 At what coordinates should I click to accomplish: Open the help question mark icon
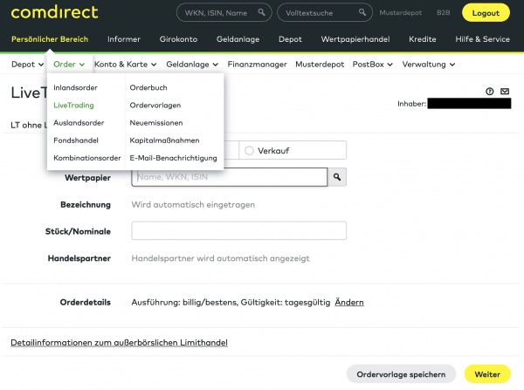coord(490,91)
